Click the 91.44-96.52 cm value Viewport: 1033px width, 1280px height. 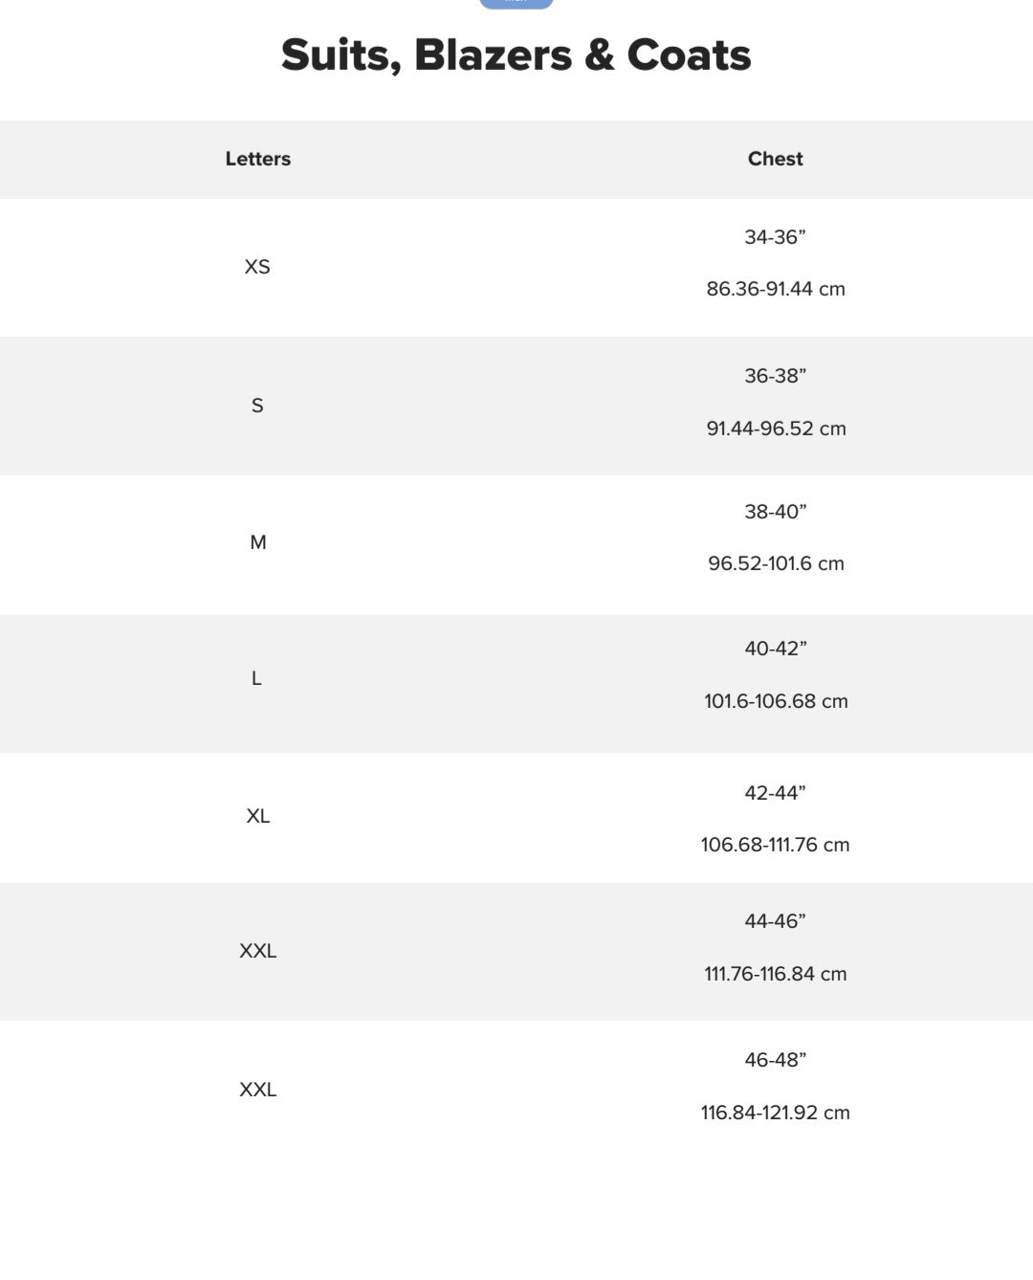776,429
